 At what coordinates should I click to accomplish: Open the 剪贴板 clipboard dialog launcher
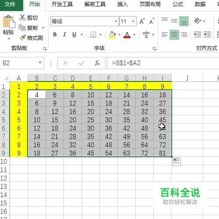pyautogui.click(x=45, y=49)
